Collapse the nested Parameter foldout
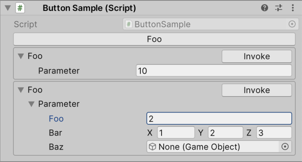302x162 pixels. pos(31,104)
